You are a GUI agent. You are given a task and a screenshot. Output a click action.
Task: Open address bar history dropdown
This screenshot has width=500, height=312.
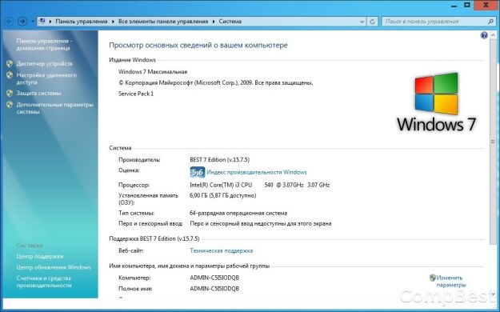coord(362,22)
